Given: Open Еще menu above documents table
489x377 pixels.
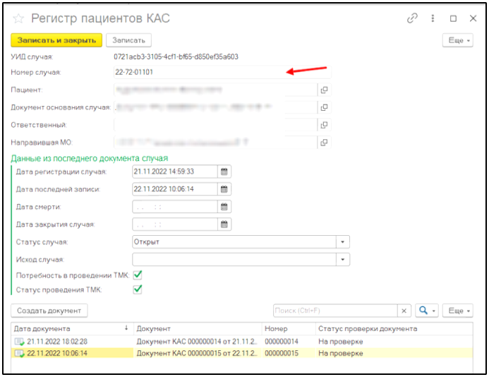Looking at the screenshot, I should pos(459,311).
